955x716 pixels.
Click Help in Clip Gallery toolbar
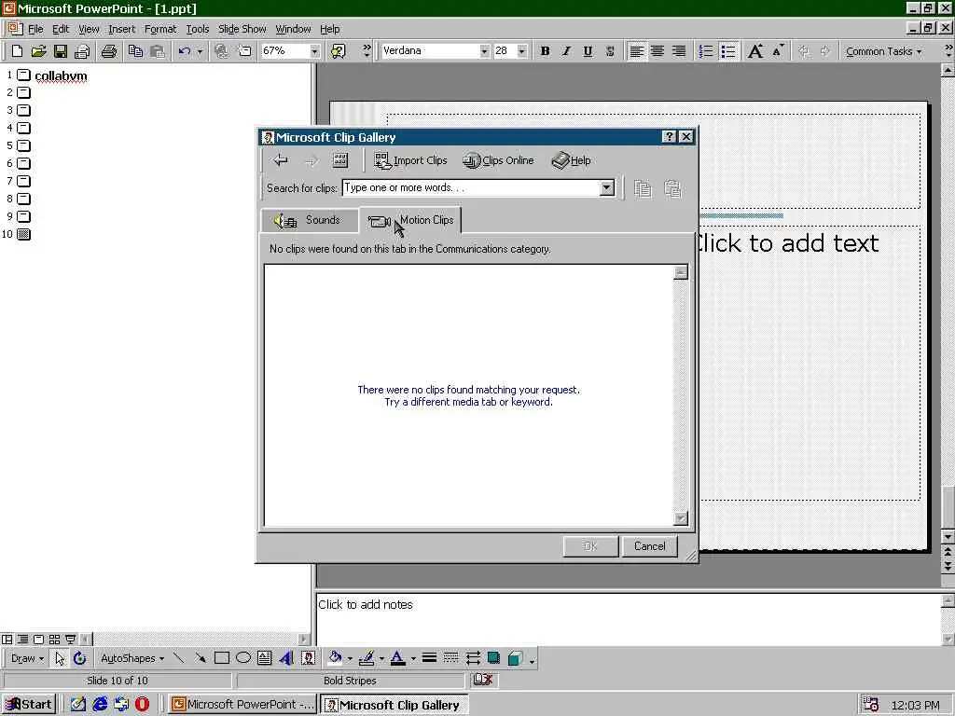(x=572, y=160)
